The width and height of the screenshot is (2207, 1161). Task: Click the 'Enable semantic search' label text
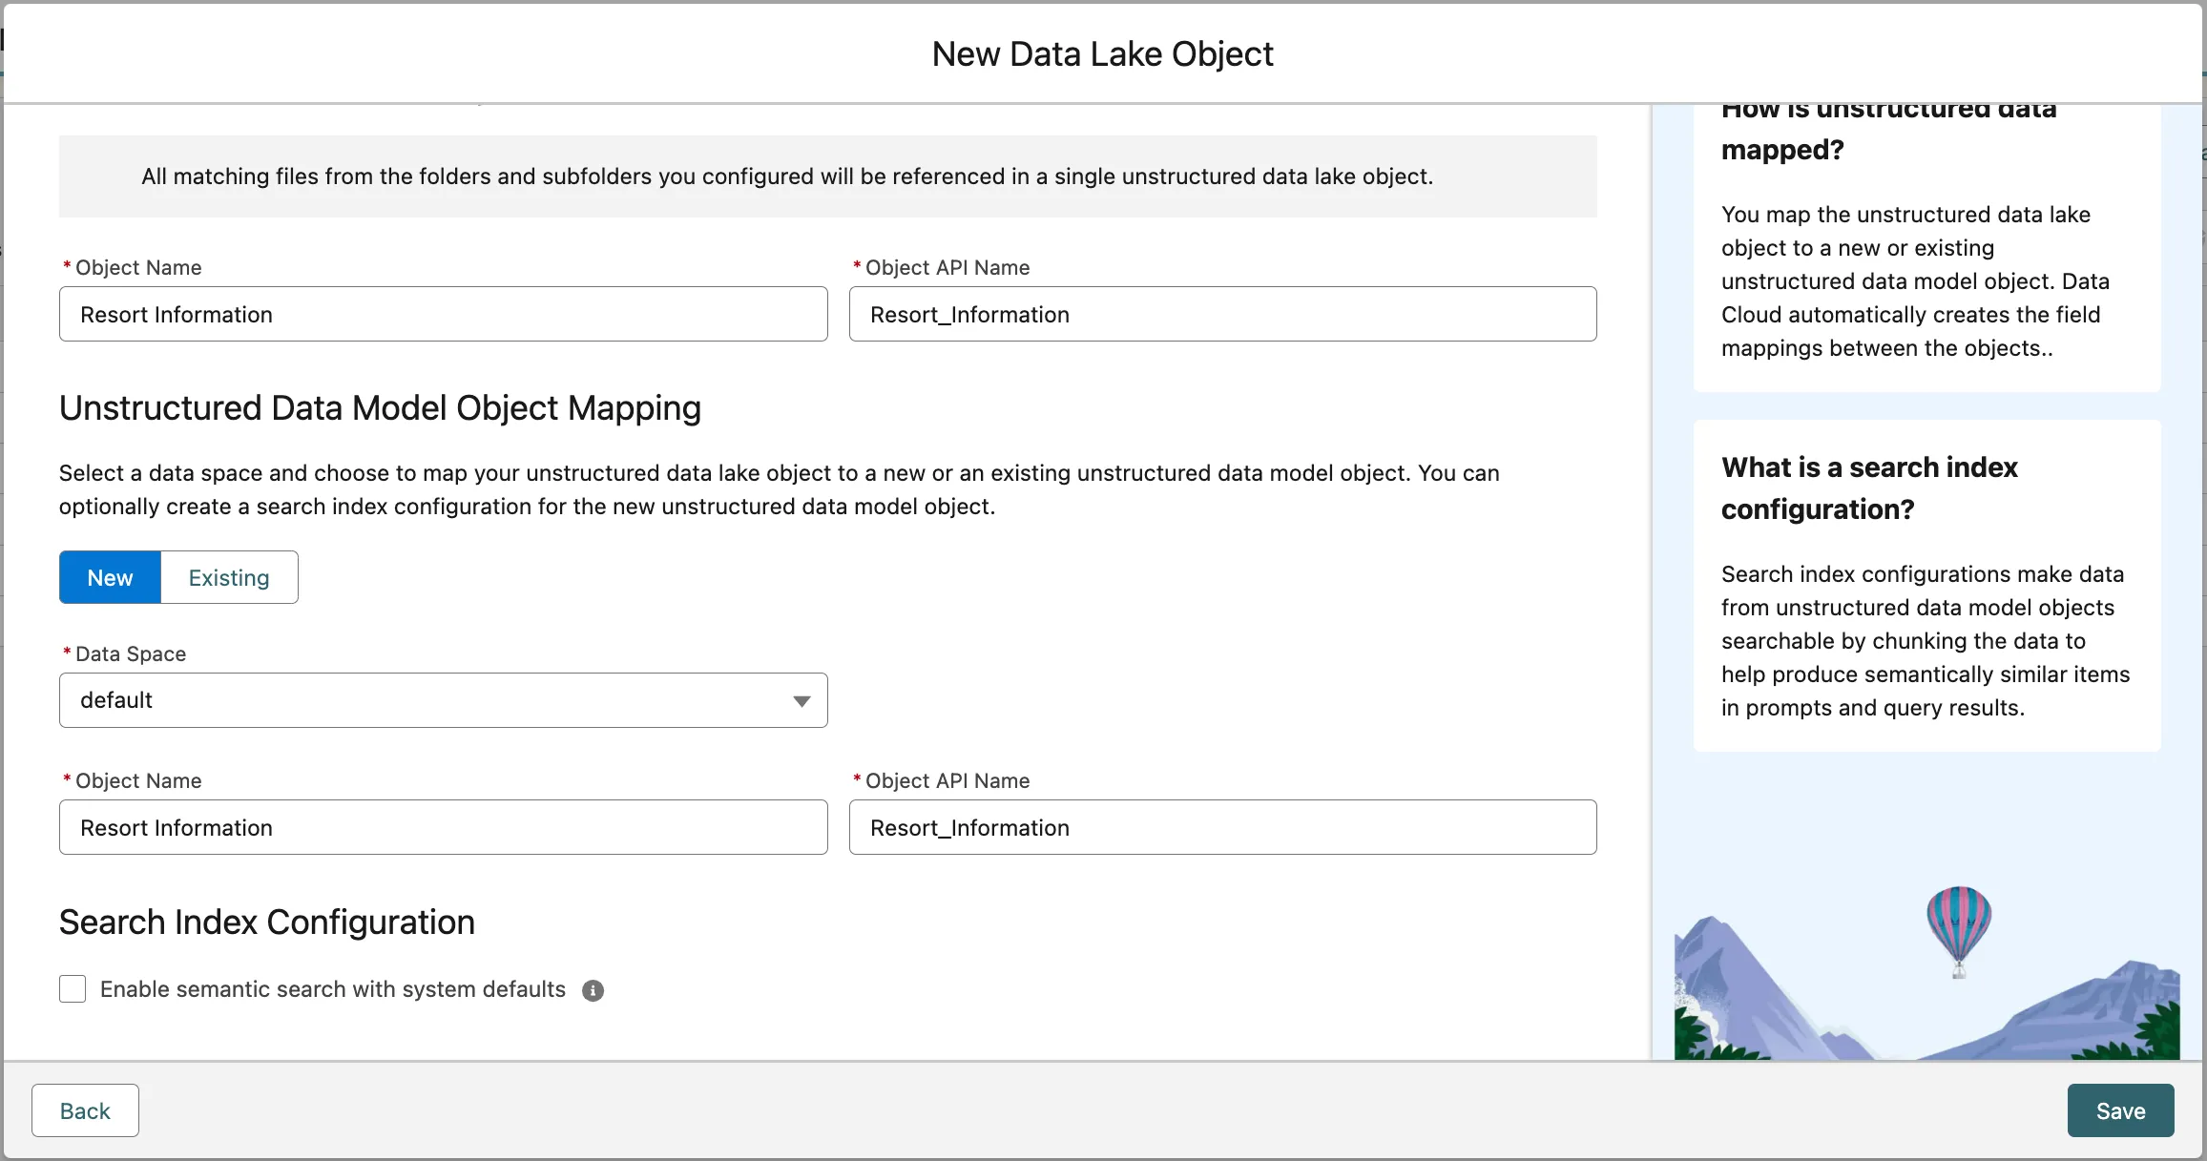pyautogui.click(x=332, y=989)
